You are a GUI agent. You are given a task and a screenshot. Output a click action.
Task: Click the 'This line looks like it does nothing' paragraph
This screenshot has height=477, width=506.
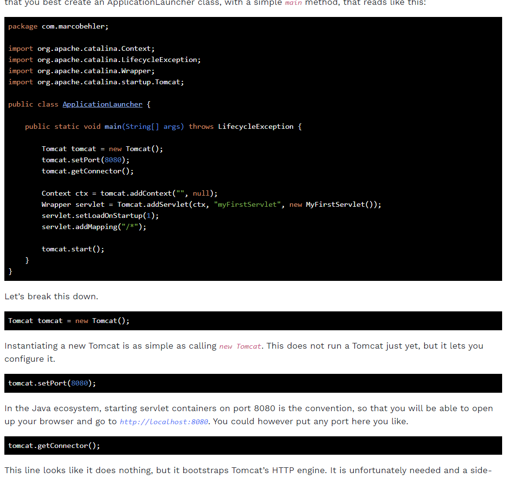[x=248, y=470]
